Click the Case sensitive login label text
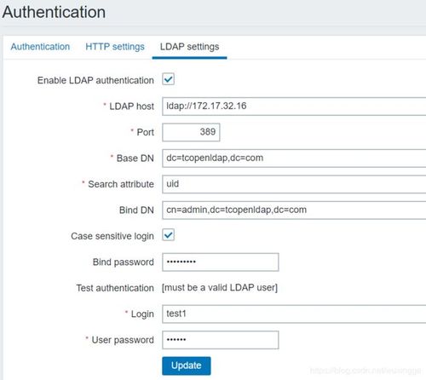Viewport: 426px width, 380px height. pyautogui.click(x=112, y=236)
